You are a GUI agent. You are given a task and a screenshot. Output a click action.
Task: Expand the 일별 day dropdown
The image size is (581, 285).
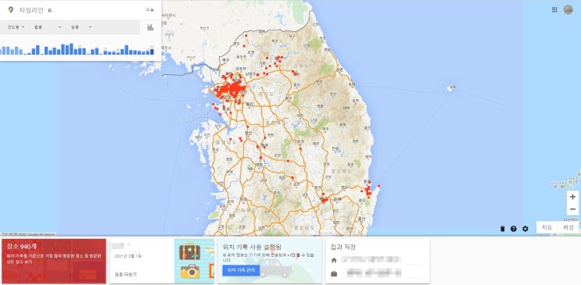80,27
